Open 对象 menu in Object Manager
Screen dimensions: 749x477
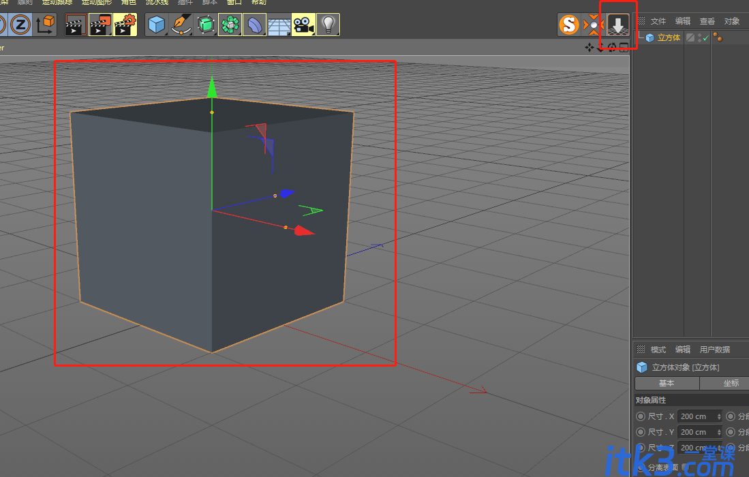tap(731, 21)
